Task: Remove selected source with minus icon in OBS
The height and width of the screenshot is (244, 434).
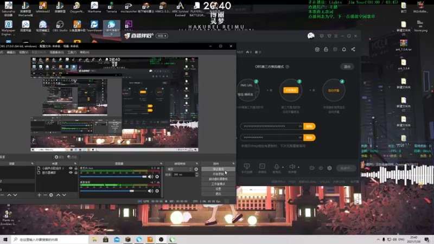Action: (45, 195)
